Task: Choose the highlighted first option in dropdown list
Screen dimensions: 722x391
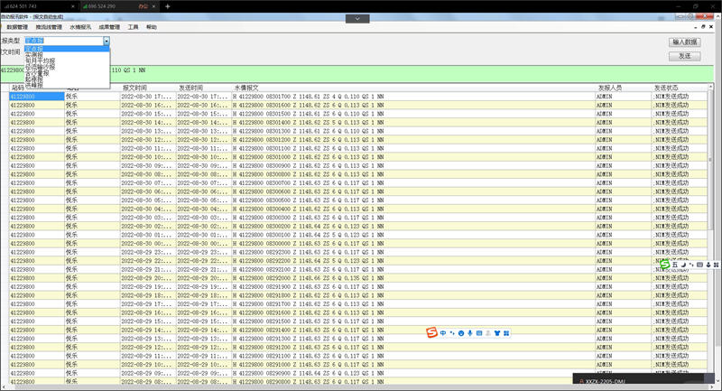Action: tap(67, 49)
